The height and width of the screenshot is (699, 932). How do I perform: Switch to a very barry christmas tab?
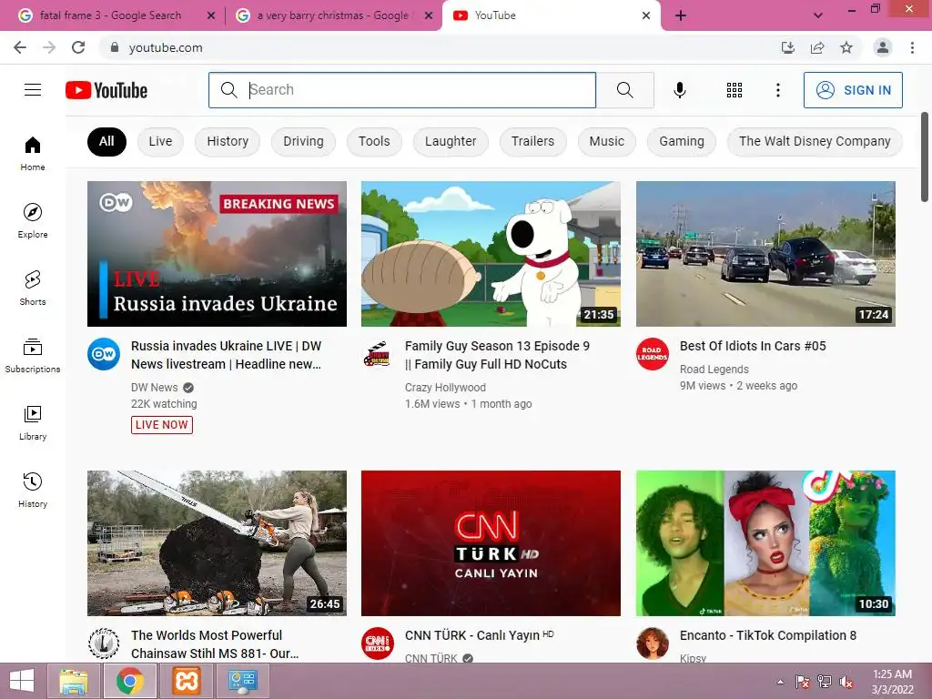(x=333, y=15)
